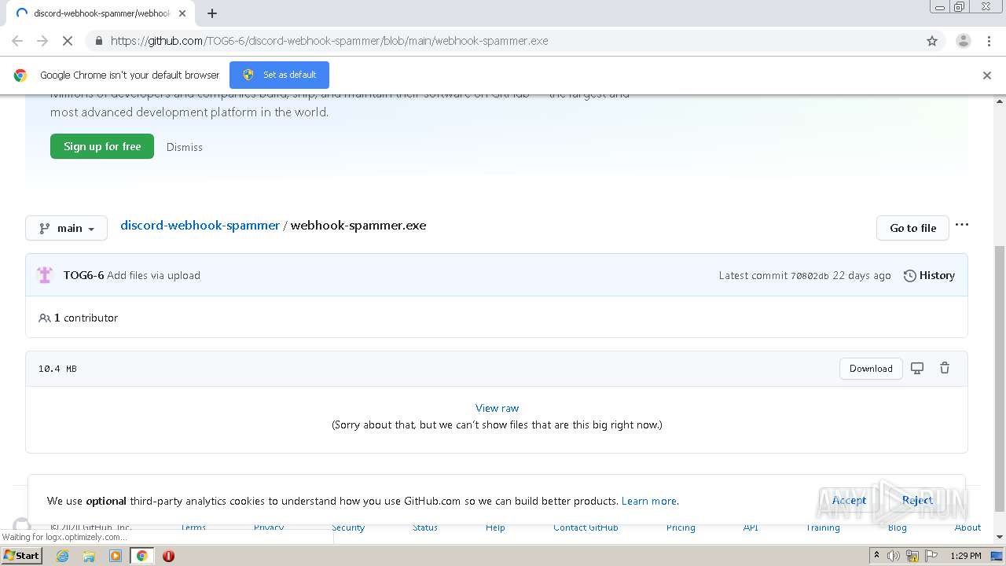Screen dimensions: 1006x566
Task: Open the Chrome three-dot menu
Action: click(989, 41)
